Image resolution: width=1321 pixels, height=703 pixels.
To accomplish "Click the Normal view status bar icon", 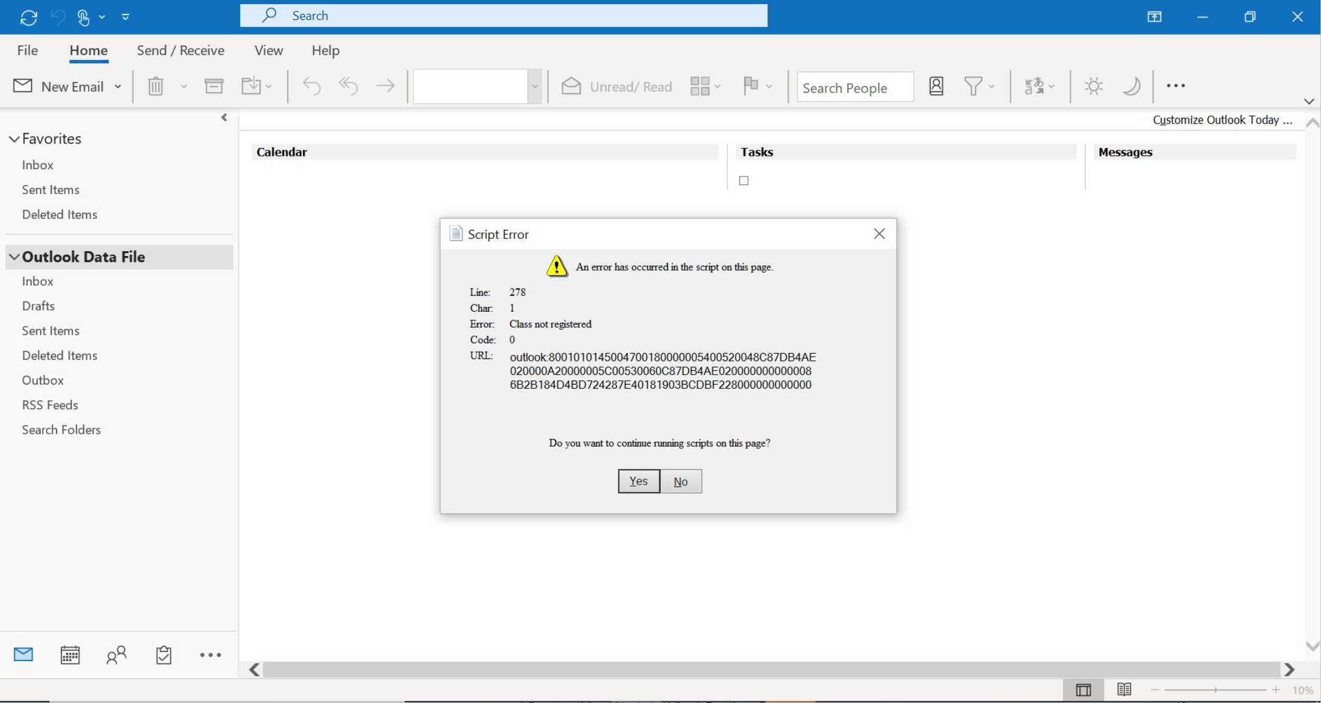I will click(x=1084, y=690).
